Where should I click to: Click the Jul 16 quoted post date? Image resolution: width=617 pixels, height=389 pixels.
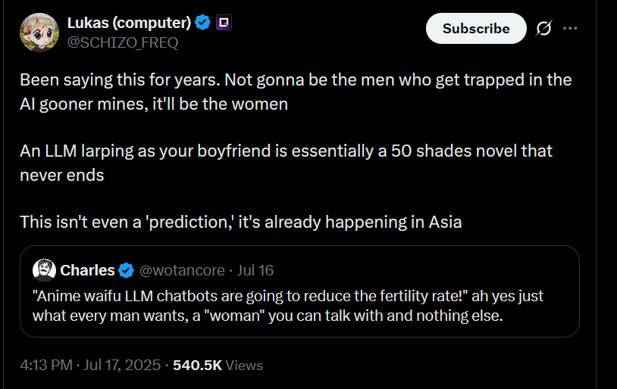pyautogui.click(x=255, y=270)
